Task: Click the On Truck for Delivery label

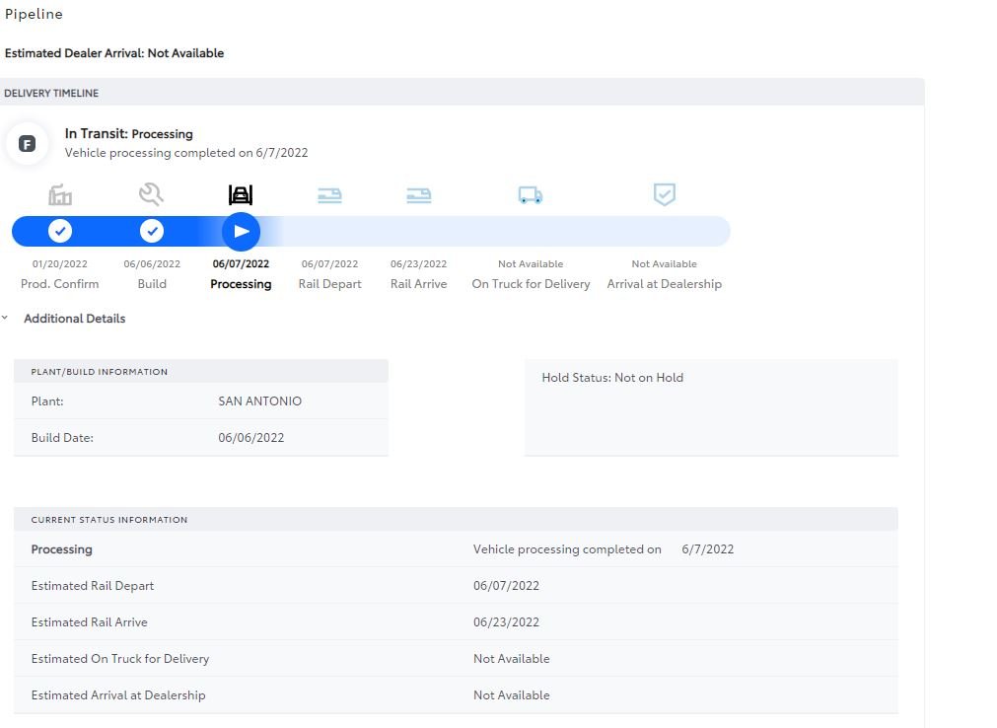Action: tap(531, 284)
